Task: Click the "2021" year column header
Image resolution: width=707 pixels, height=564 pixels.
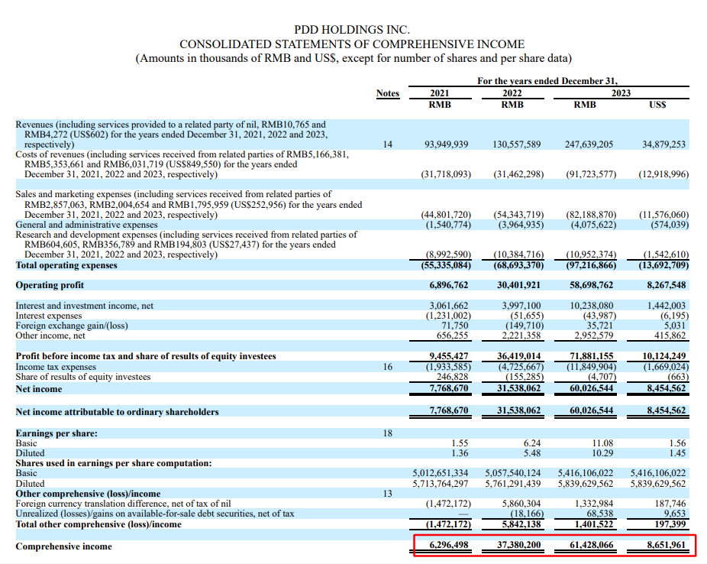Action: point(440,93)
